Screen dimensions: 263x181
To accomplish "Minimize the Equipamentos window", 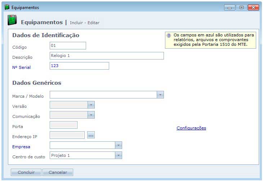I will [x=229, y=8].
